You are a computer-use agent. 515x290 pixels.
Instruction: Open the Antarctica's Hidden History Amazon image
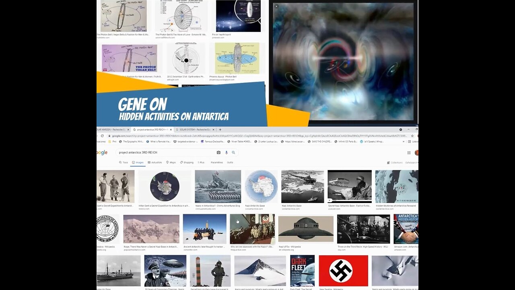pos(406,229)
